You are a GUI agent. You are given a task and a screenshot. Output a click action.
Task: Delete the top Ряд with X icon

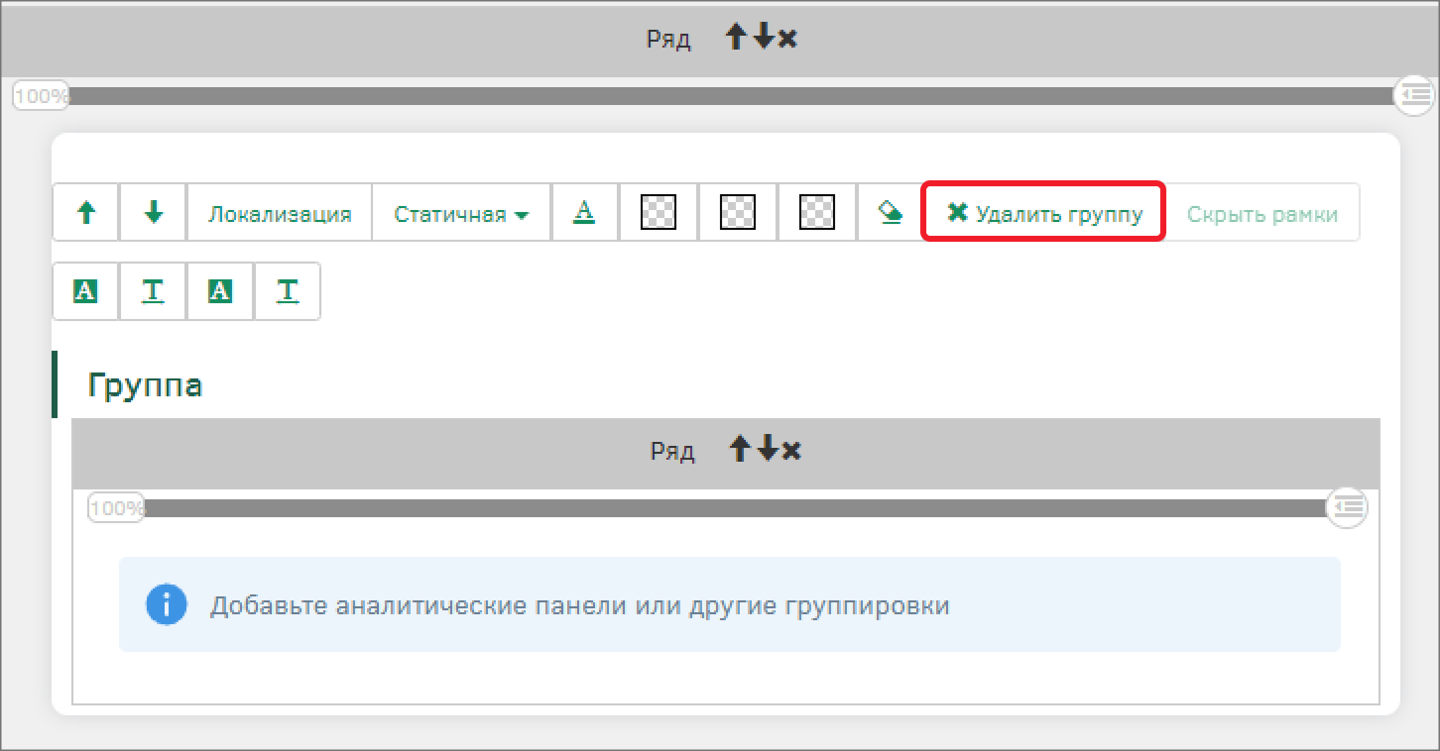tap(787, 39)
